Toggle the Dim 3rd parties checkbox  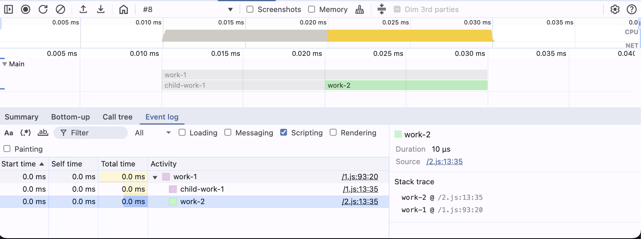(x=397, y=9)
